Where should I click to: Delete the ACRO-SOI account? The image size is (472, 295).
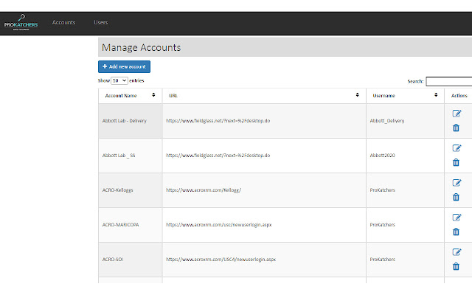[x=456, y=266]
